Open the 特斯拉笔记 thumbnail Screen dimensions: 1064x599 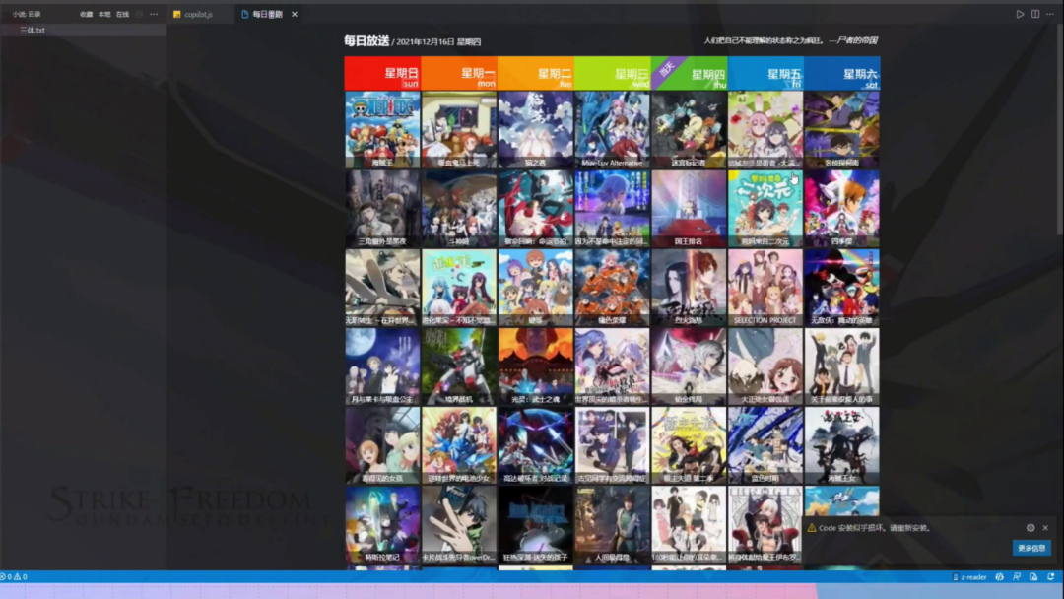click(382, 524)
